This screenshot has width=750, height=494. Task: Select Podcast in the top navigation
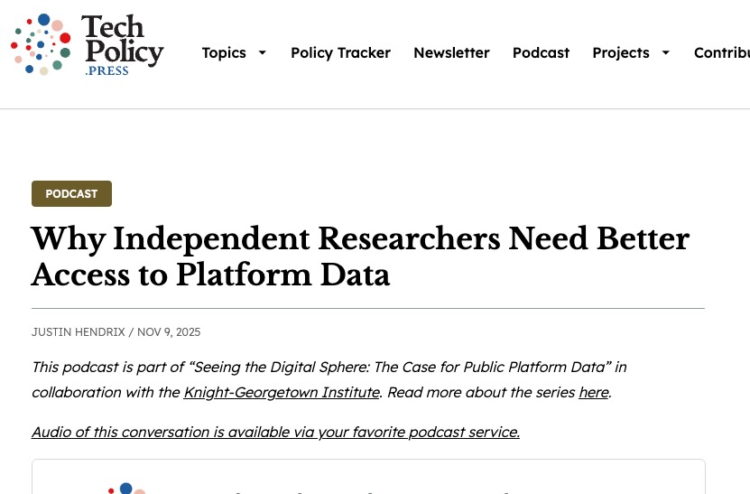(x=541, y=52)
